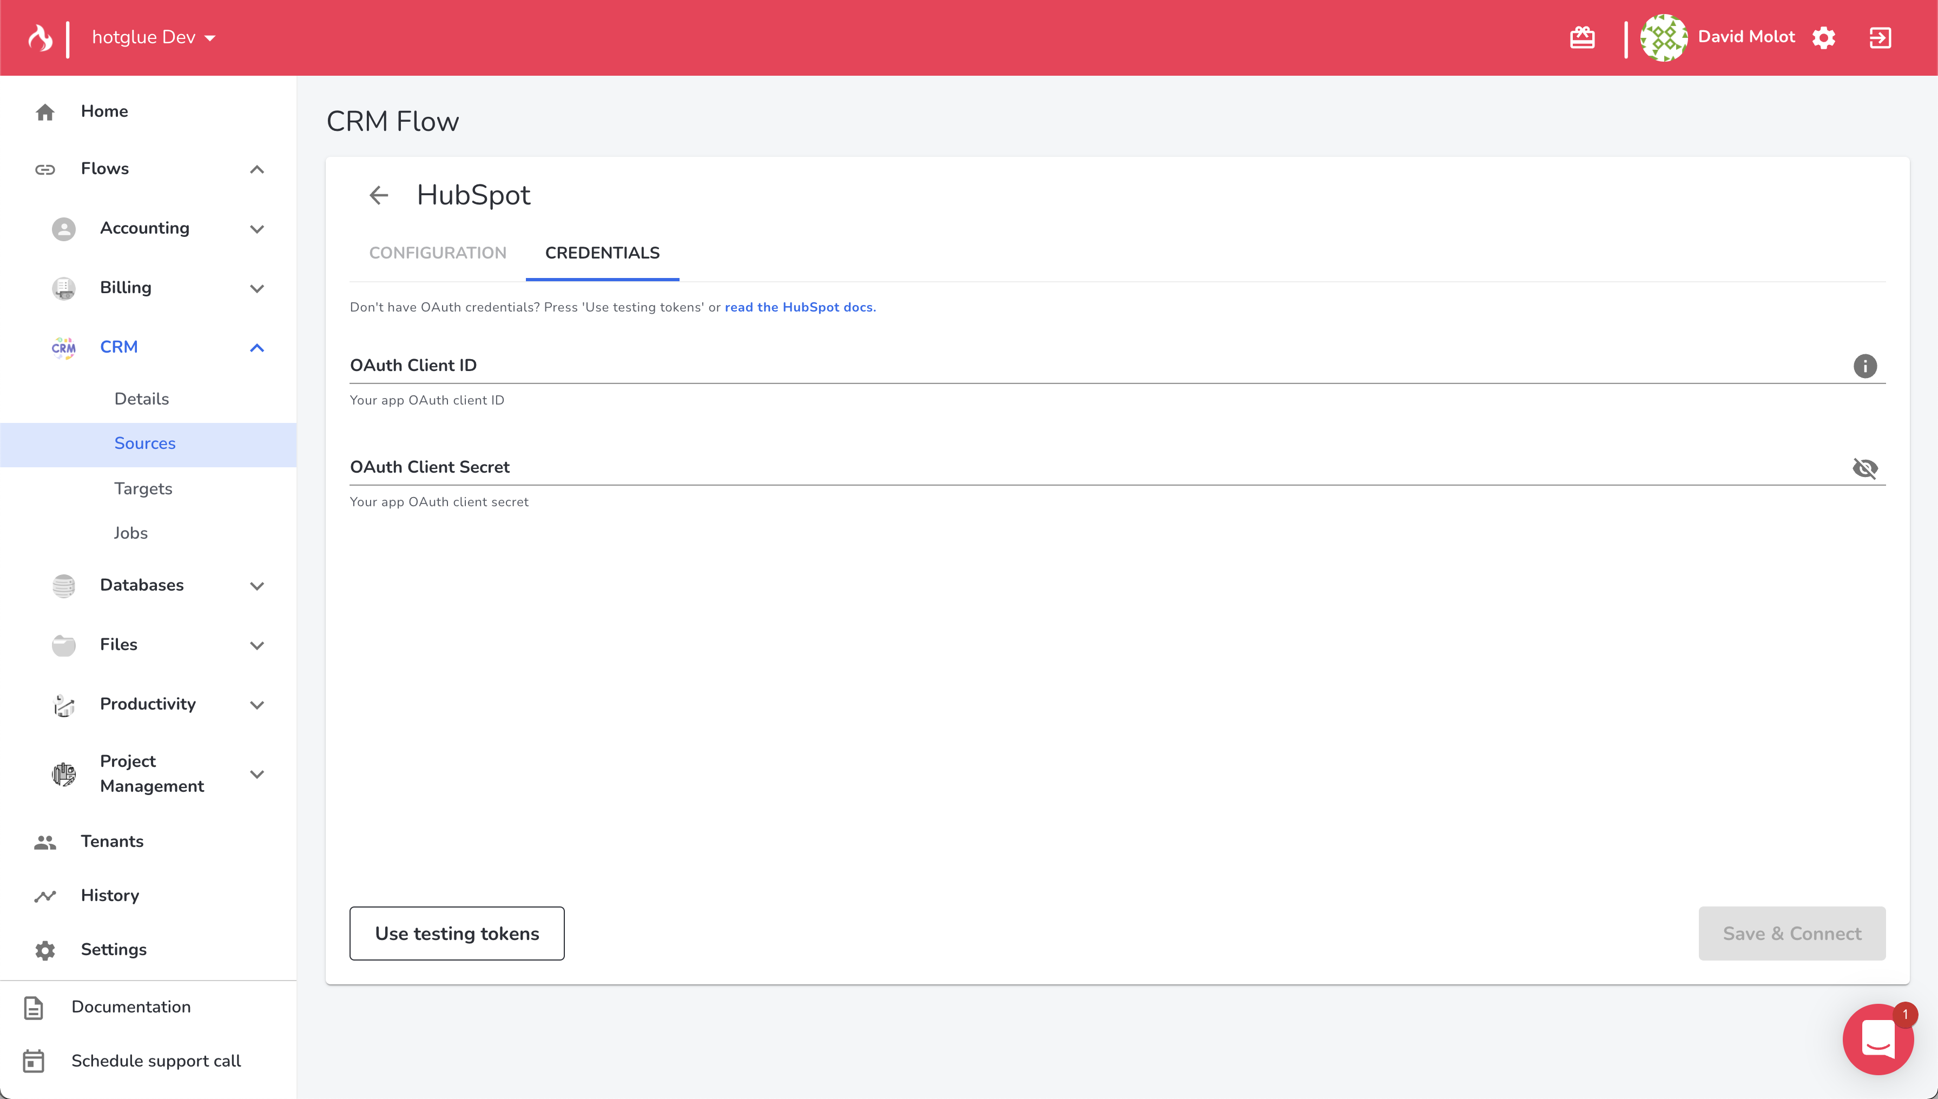Click the hotglue flame logo
Screen dimensions: 1938x1099
coord(40,38)
